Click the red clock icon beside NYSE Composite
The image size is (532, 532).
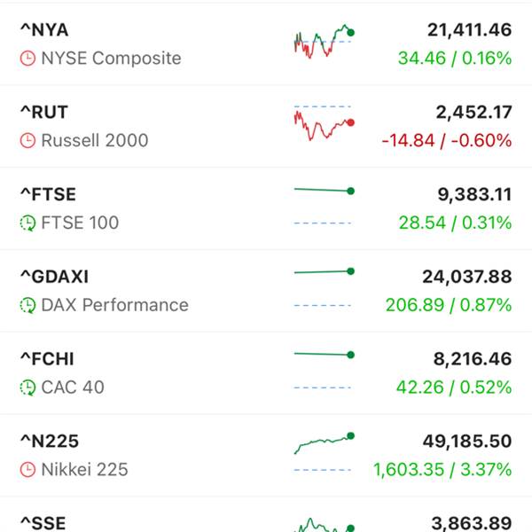pos(27,59)
